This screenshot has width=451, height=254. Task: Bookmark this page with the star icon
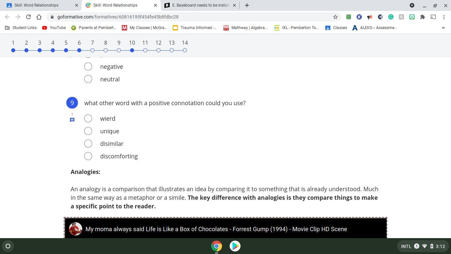tap(335, 17)
